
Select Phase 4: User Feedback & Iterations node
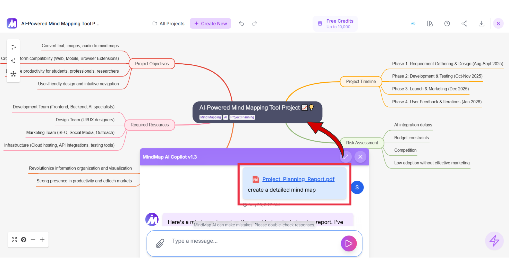coord(437,102)
